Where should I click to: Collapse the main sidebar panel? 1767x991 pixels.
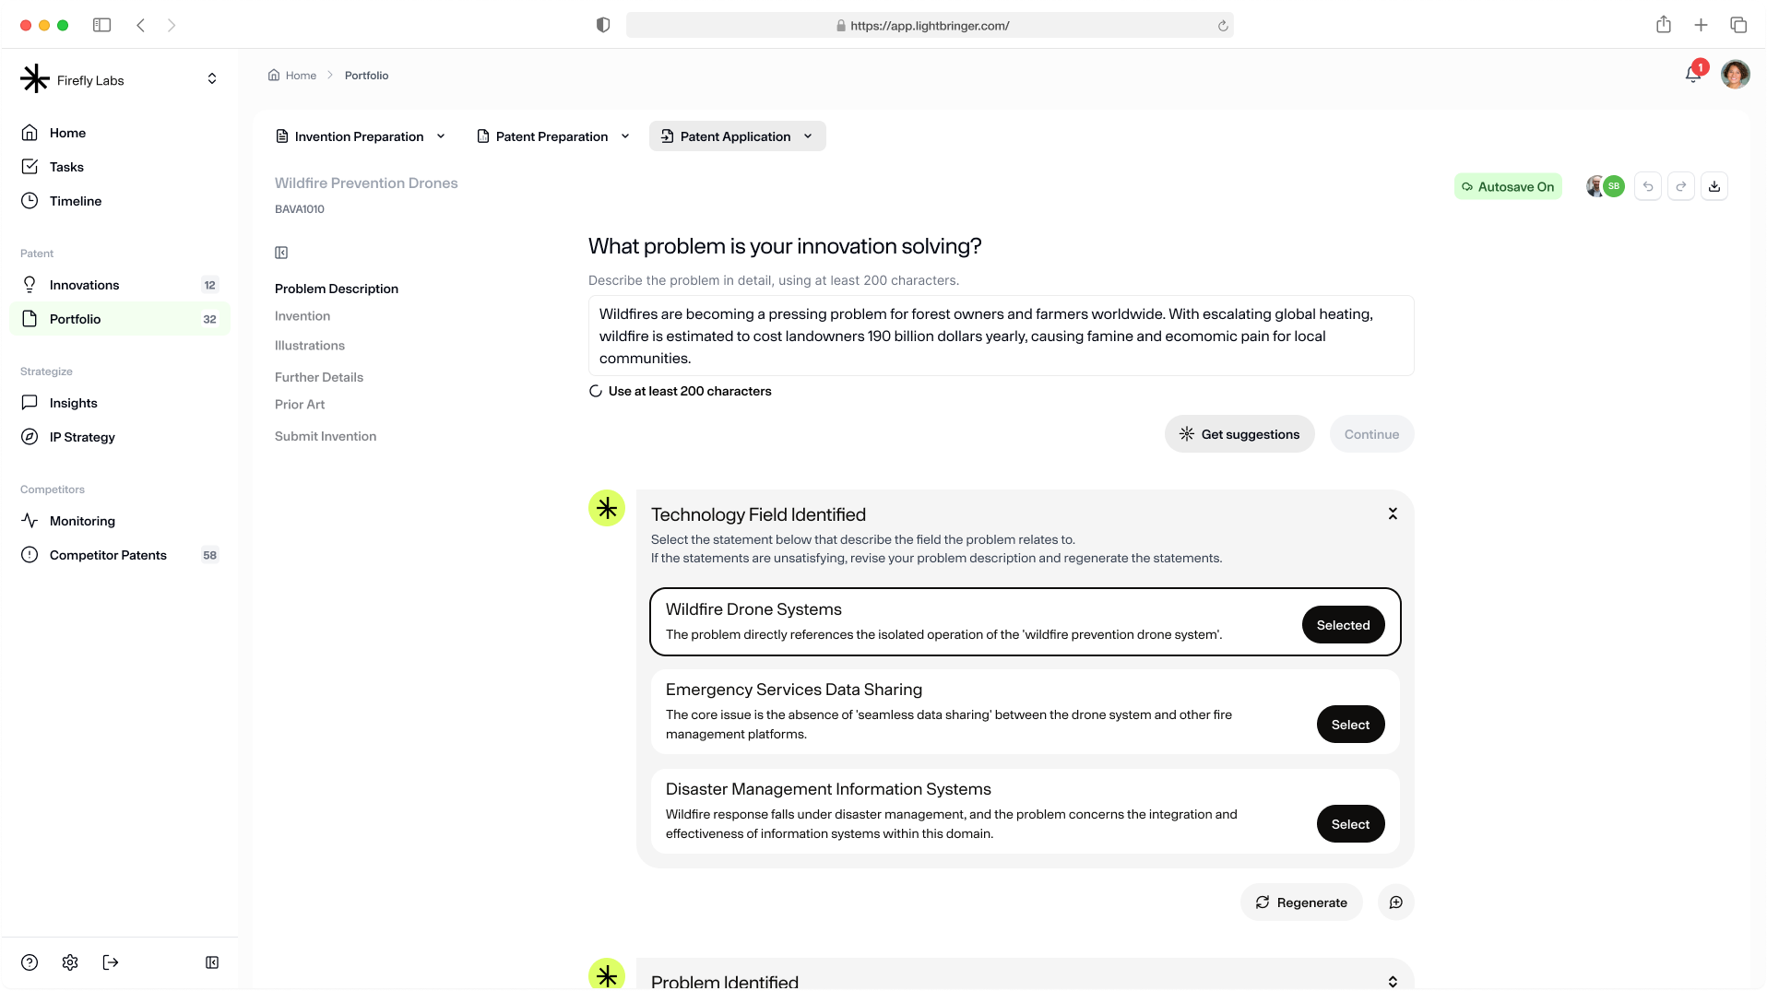(x=212, y=962)
